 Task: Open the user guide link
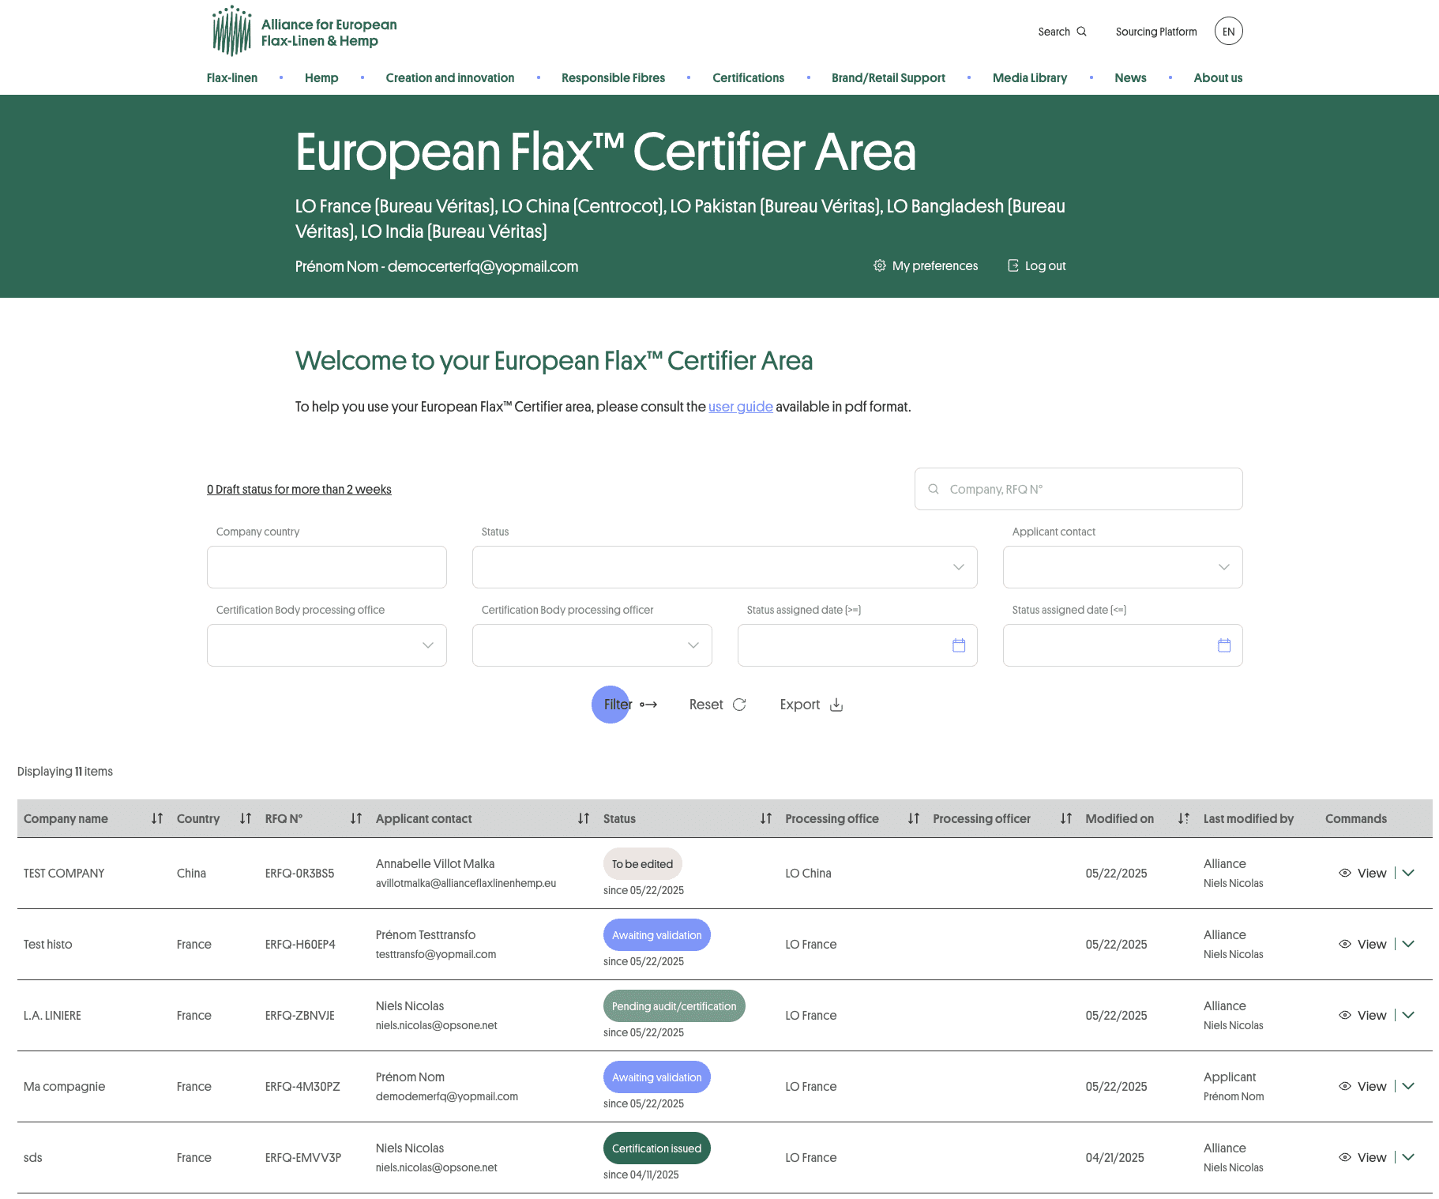[x=740, y=407]
